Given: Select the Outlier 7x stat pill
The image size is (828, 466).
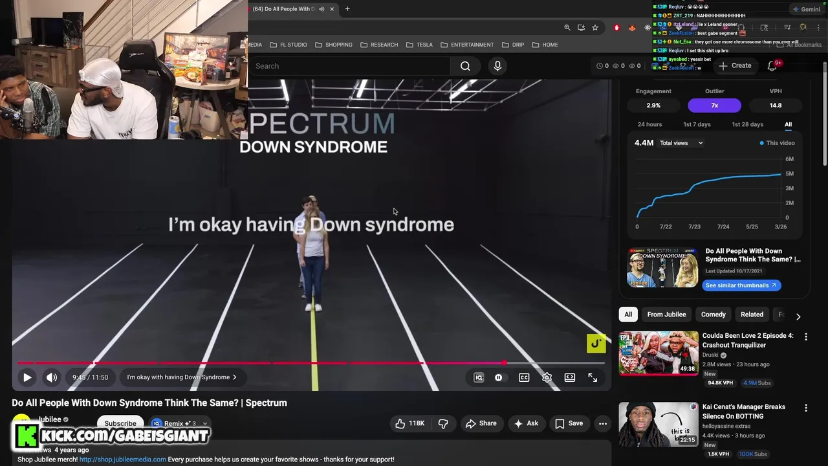Looking at the screenshot, I should 714,105.
